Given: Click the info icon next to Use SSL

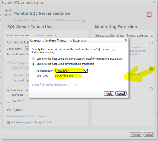Looking at the screenshot, I should (24, 101).
